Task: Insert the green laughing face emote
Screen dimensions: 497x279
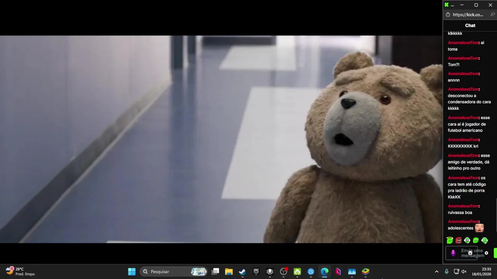Action: (476, 240)
